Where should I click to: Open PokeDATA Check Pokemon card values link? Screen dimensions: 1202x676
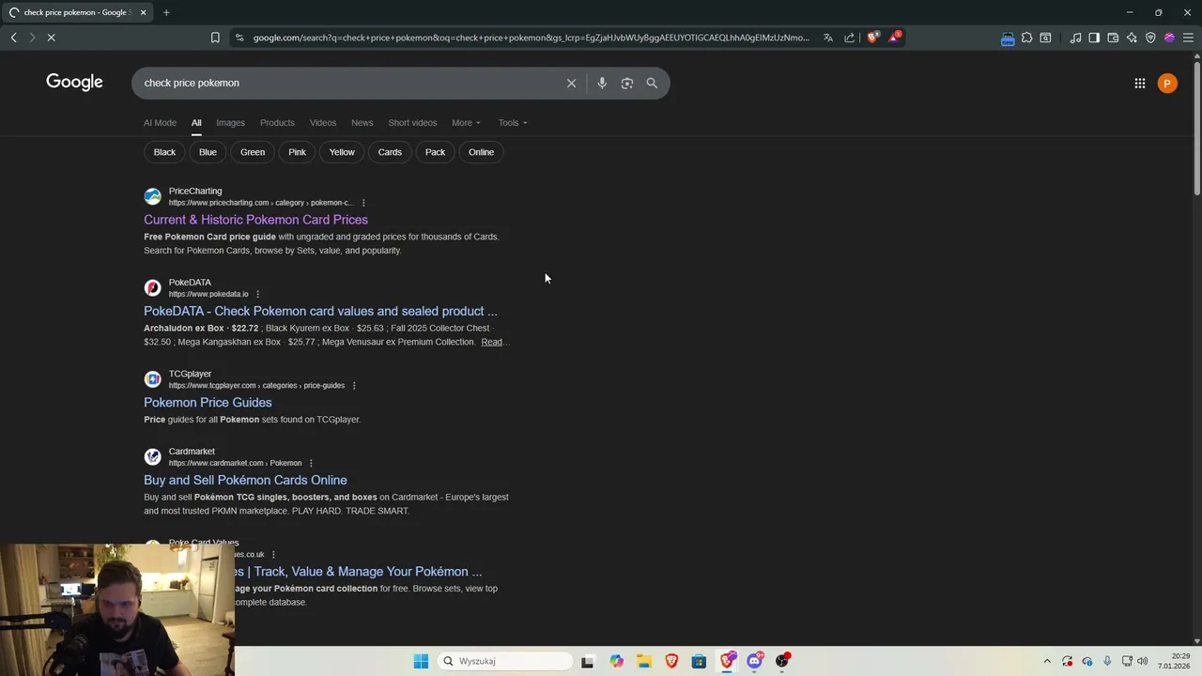pyautogui.click(x=320, y=311)
